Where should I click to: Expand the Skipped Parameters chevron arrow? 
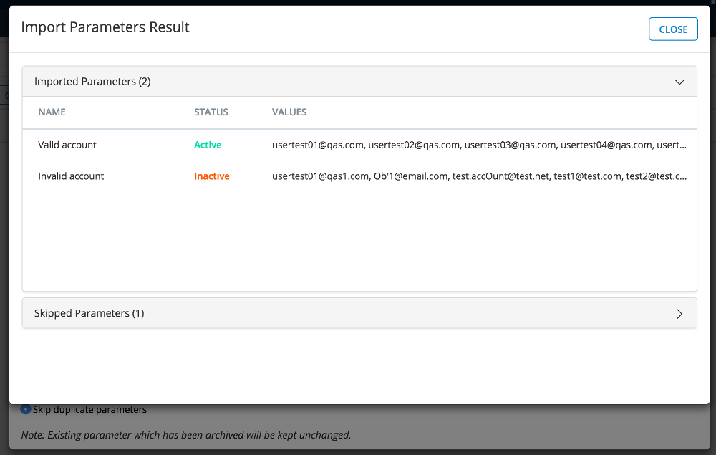point(679,313)
